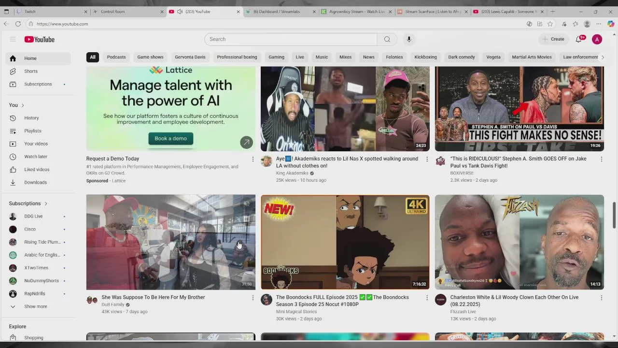
Task: Close the Twitch browser tab
Action: point(86,12)
